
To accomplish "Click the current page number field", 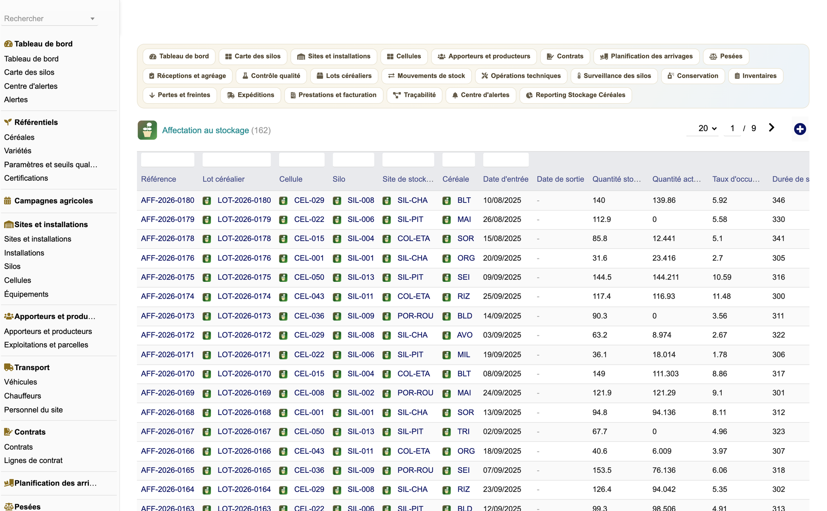I will click(732, 128).
